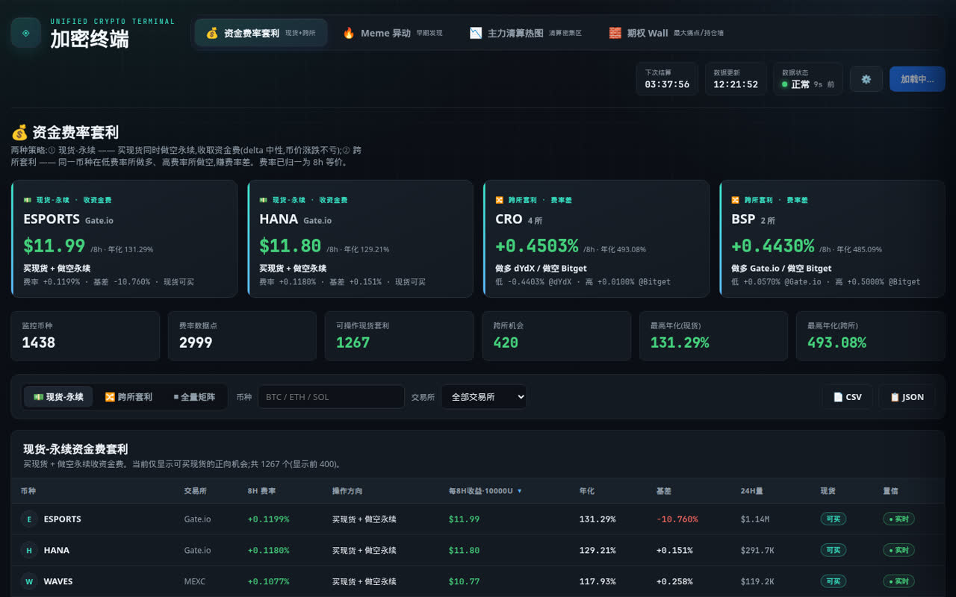Screen dimensions: 956x597
Task: Open settings with the gear icon
Action: click(x=866, y=79)
